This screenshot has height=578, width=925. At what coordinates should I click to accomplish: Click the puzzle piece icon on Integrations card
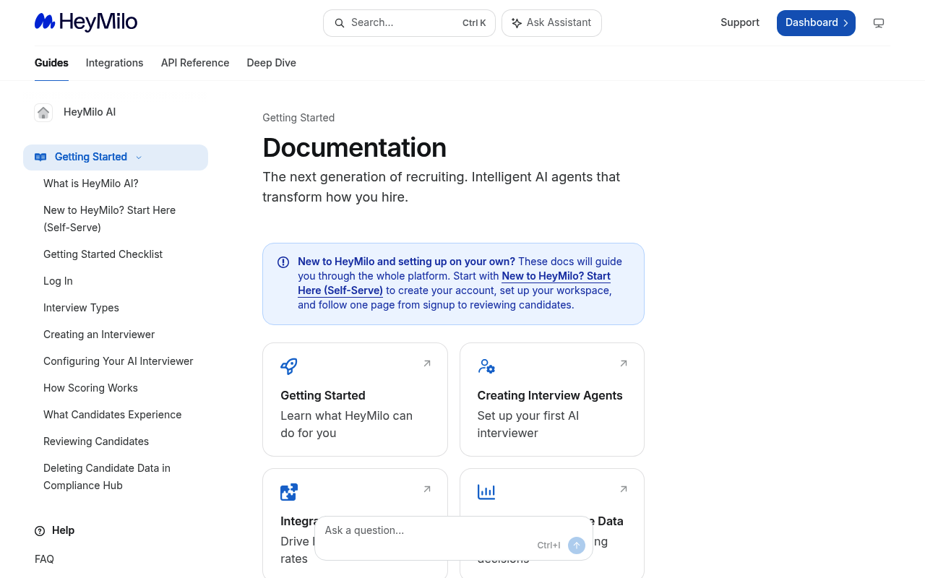coord(289,492)
